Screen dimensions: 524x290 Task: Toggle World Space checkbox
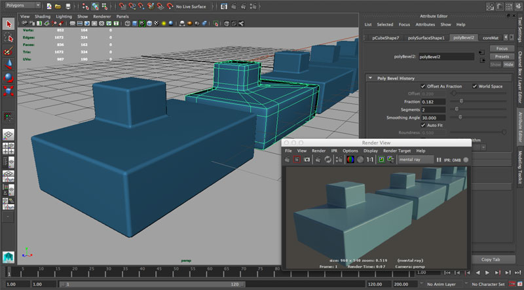click(474, 86)
